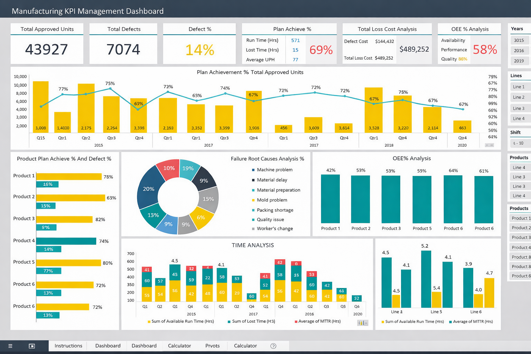The image size is (531, 354).
Task: Open the Prvots sheet tab
Action: point(212,346)
